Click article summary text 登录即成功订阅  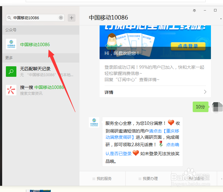(x=154, y=73)
